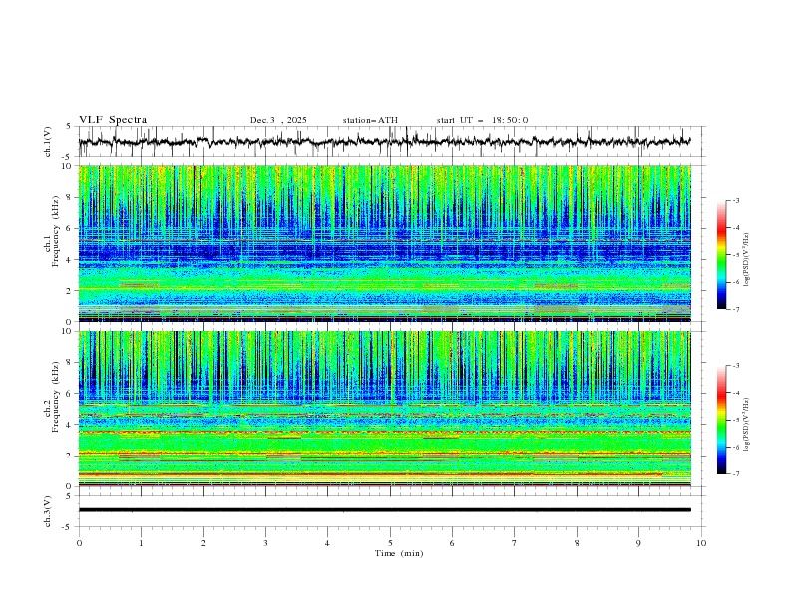Select the date label "Dec.3 , 2025"
790x610 pixels.
[278, 120]
